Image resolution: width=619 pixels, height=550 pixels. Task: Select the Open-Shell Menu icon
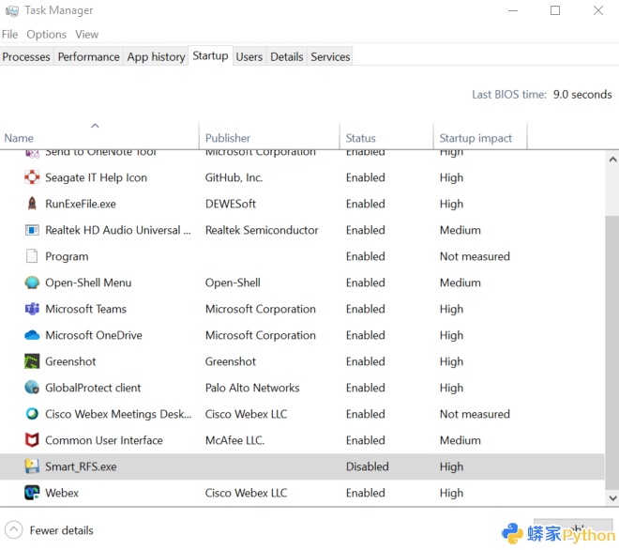click(x=32, y=283)
